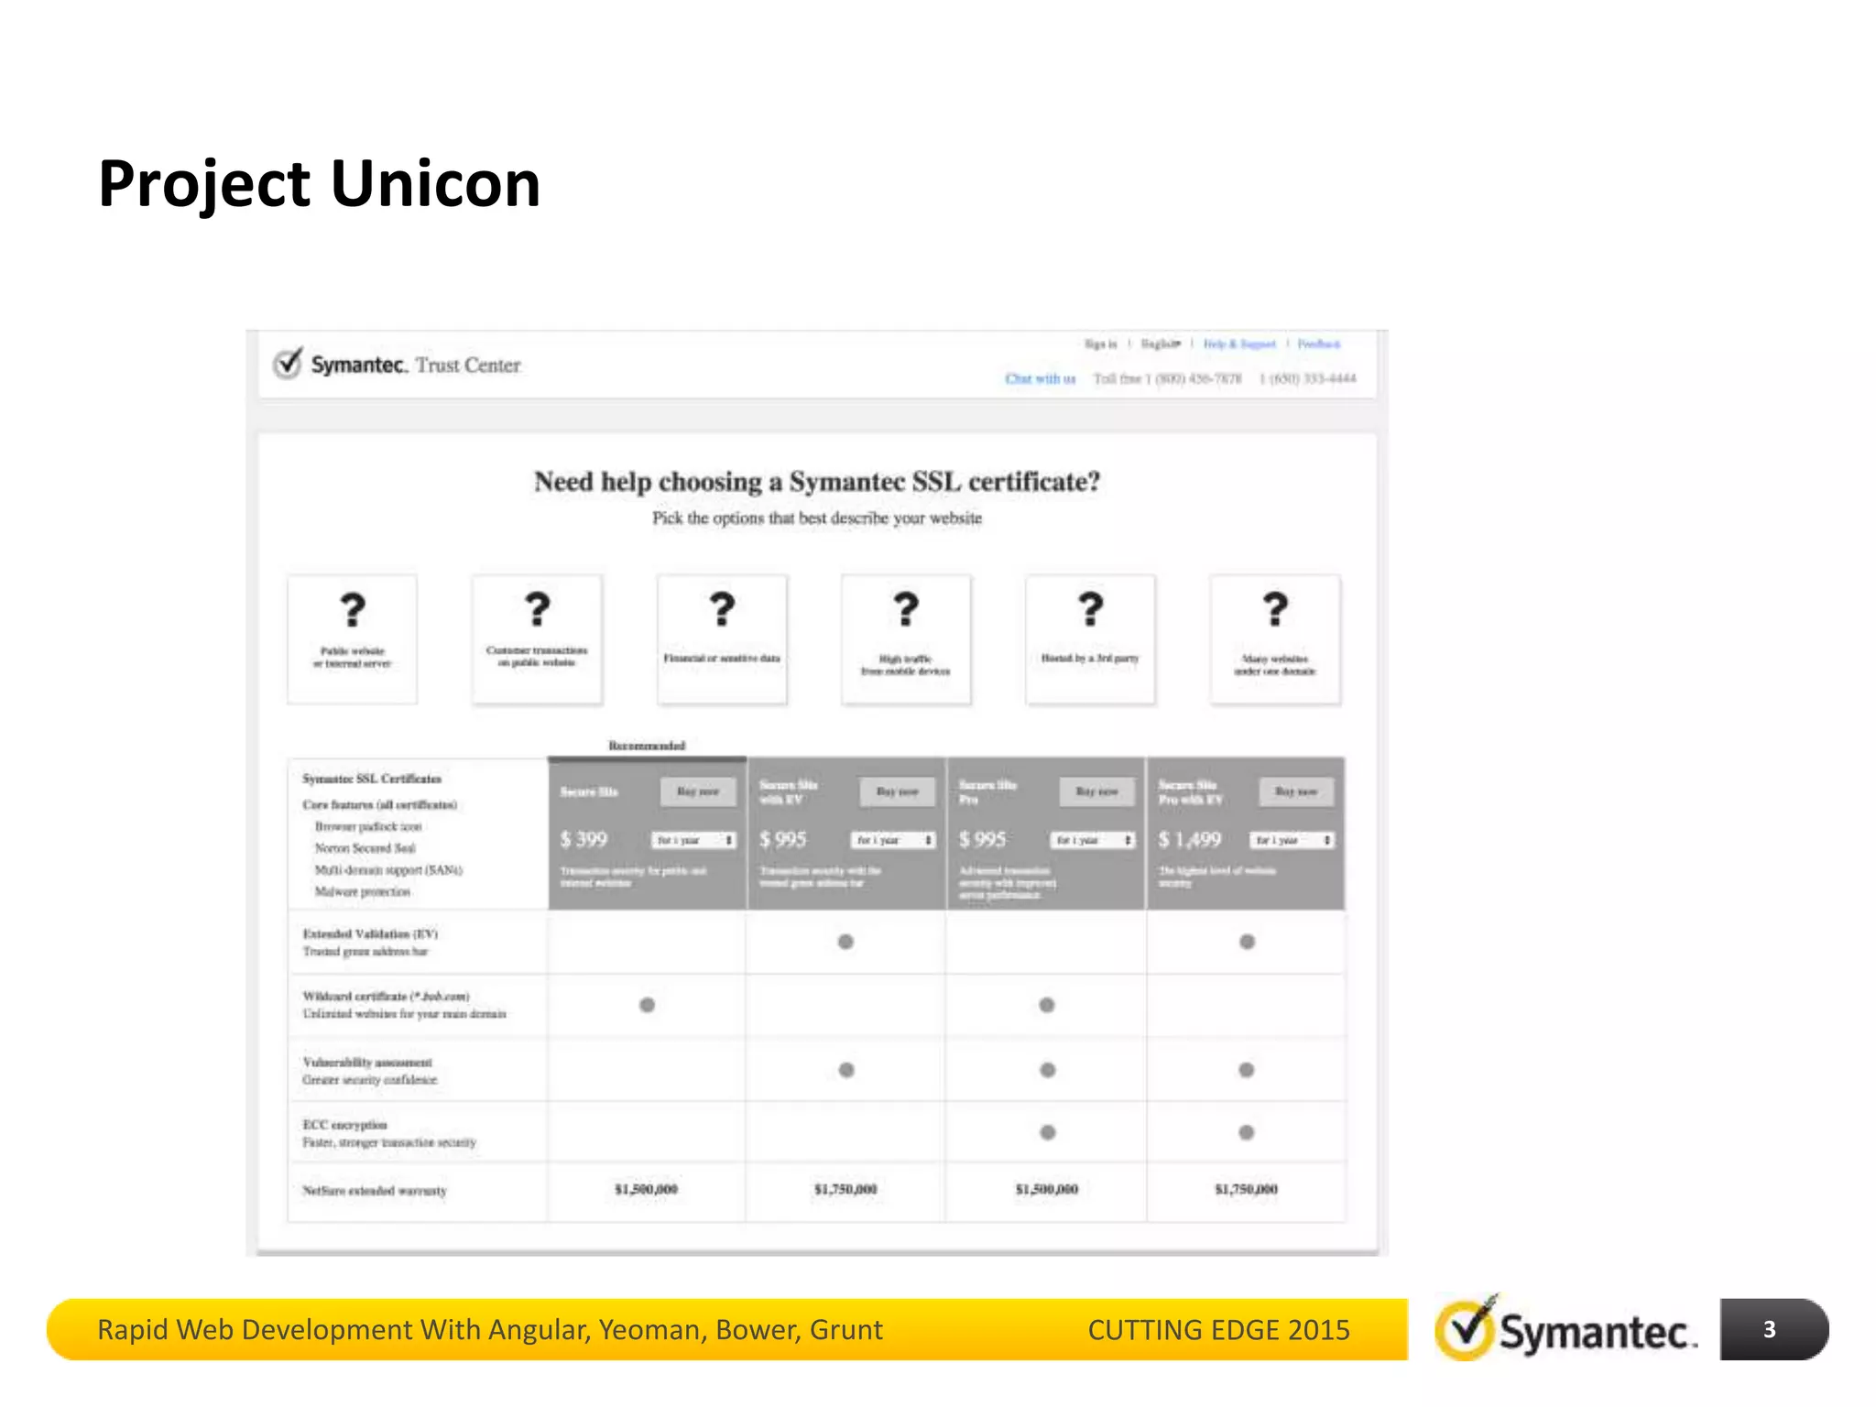This screenshot has width=1876, height=1407.
Task: Click the 'Project Unicon' slide title
Action: 319,185
